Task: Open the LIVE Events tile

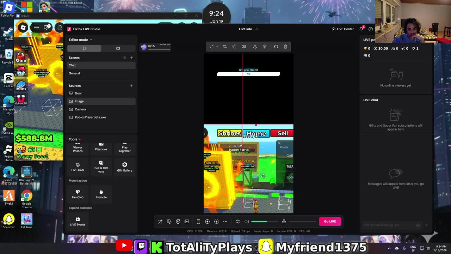Action: (78, 221)
